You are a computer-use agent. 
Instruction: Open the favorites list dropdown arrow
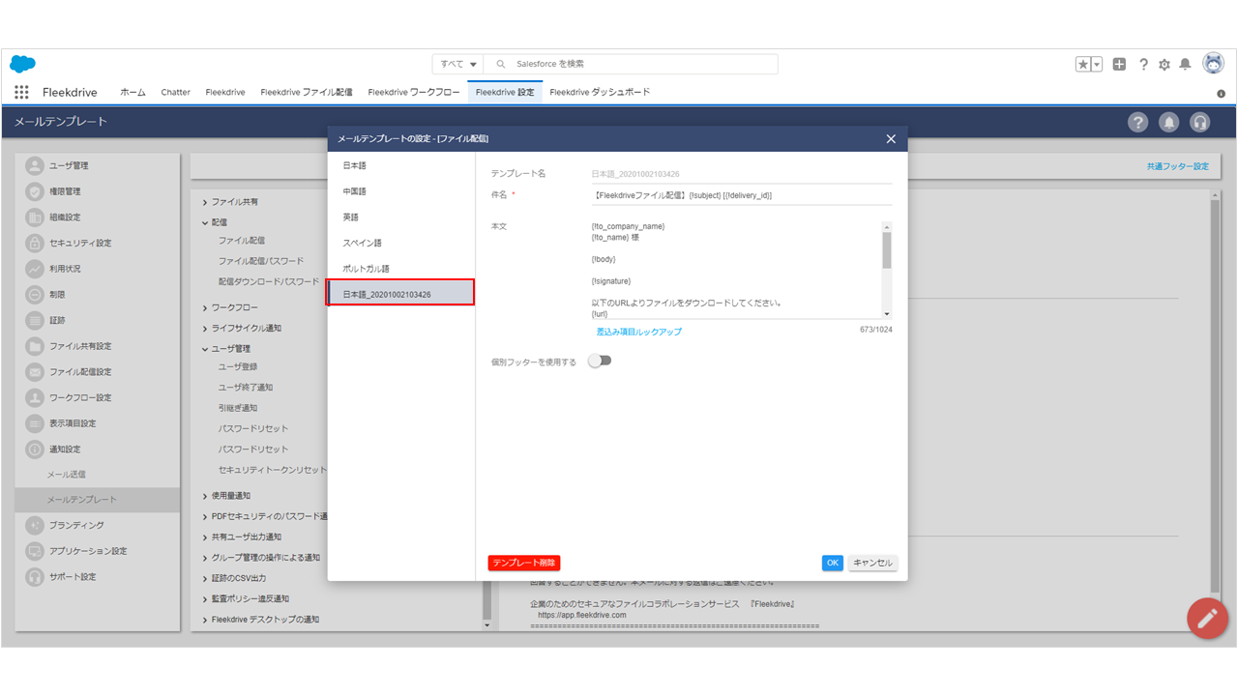click(1098, 64)
